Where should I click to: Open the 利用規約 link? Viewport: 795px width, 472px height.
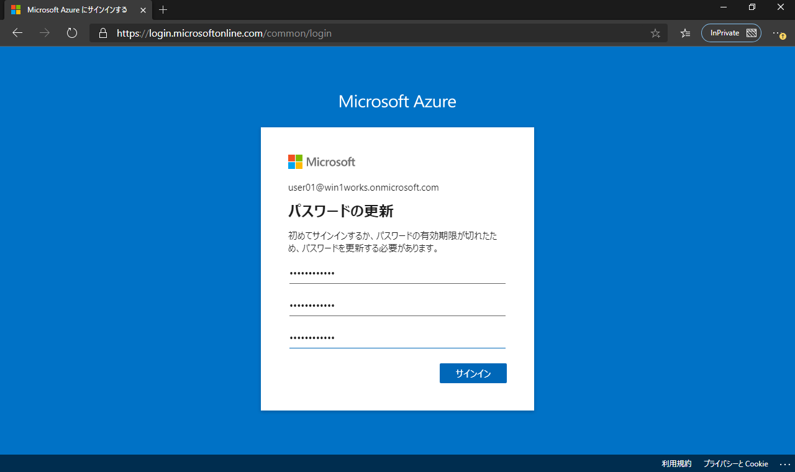point(676,464)
